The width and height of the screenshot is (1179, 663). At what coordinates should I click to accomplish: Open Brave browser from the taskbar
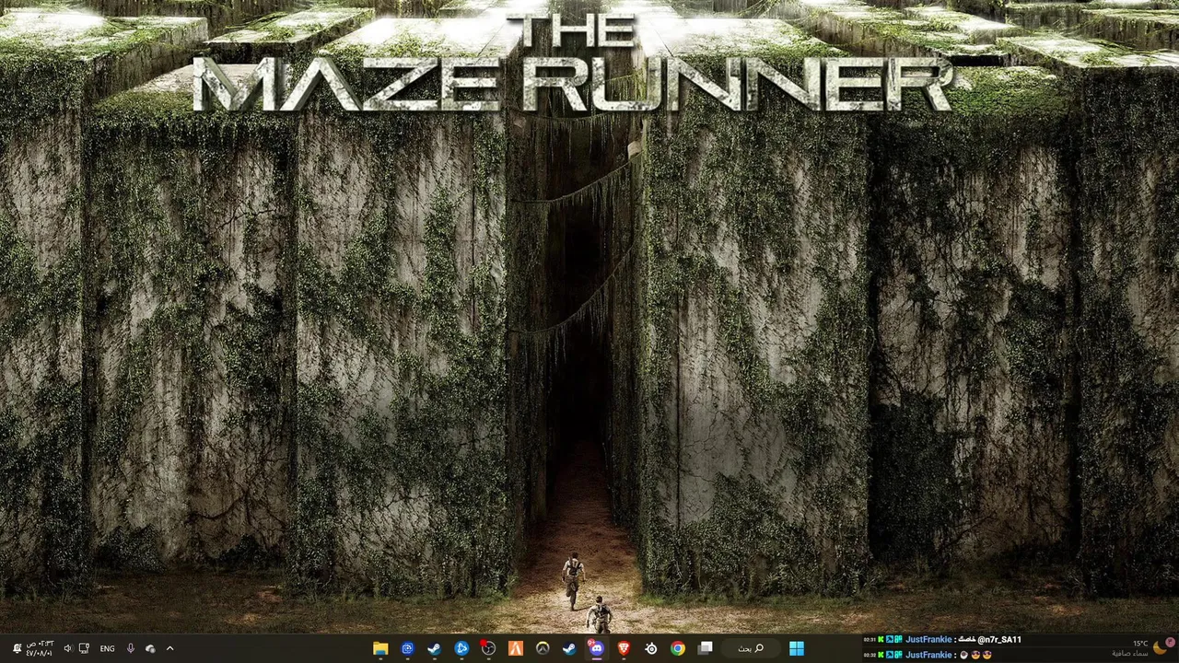[624, 648]
